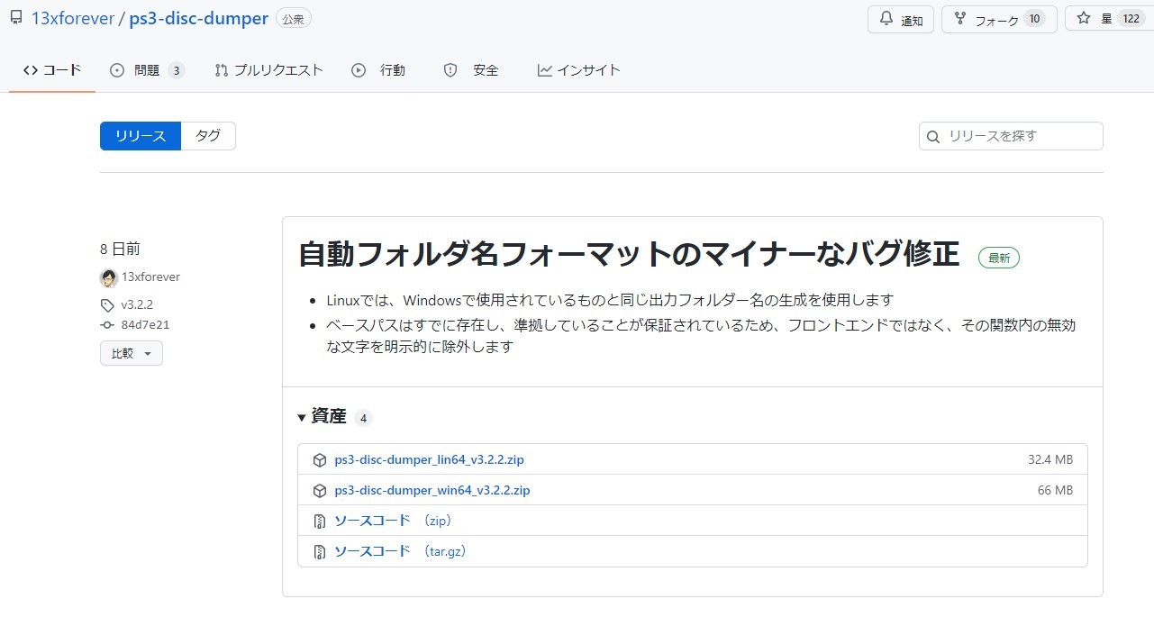Image resolution: width=1154 pixels, height=626 pixels.
Task: Click package icon of lin64 zip
Action: tap(319, 459)
